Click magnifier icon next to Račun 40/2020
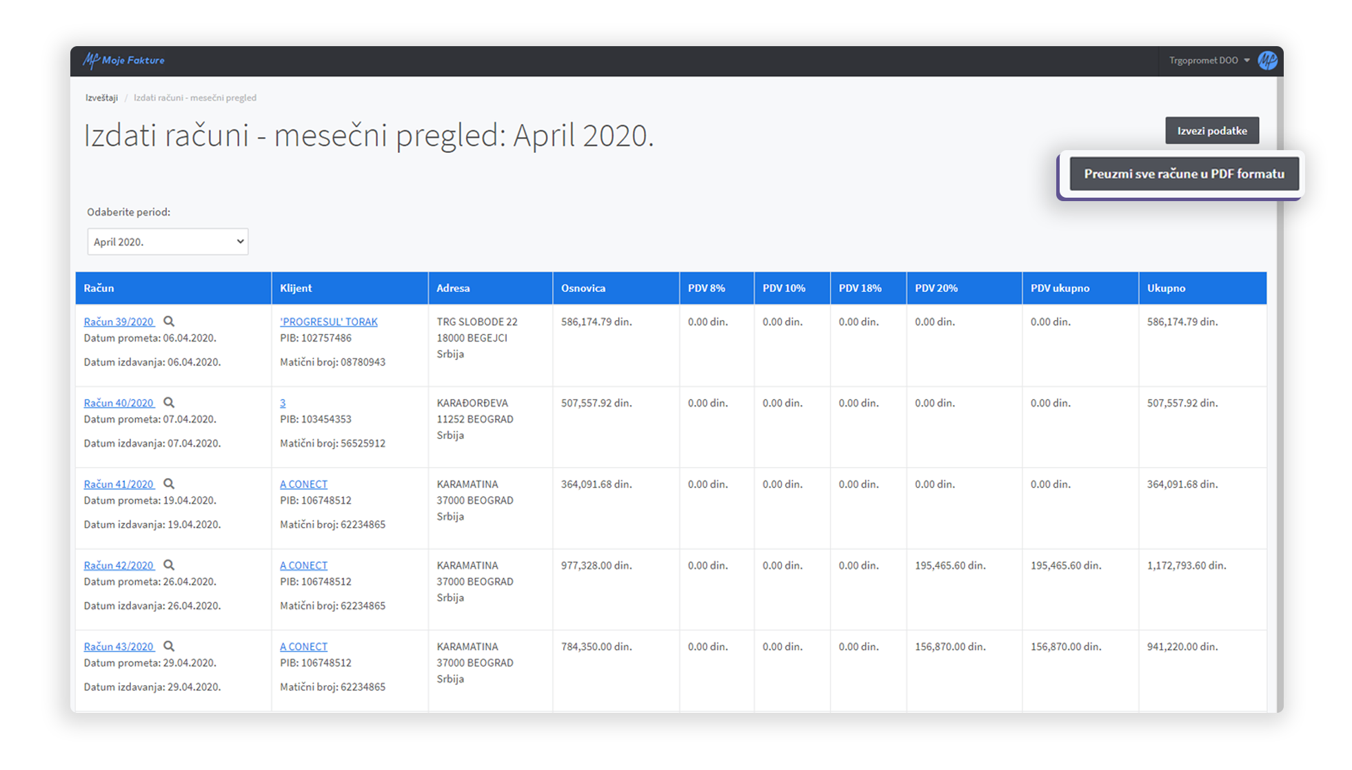1352x770 pixels. [169, 403]
